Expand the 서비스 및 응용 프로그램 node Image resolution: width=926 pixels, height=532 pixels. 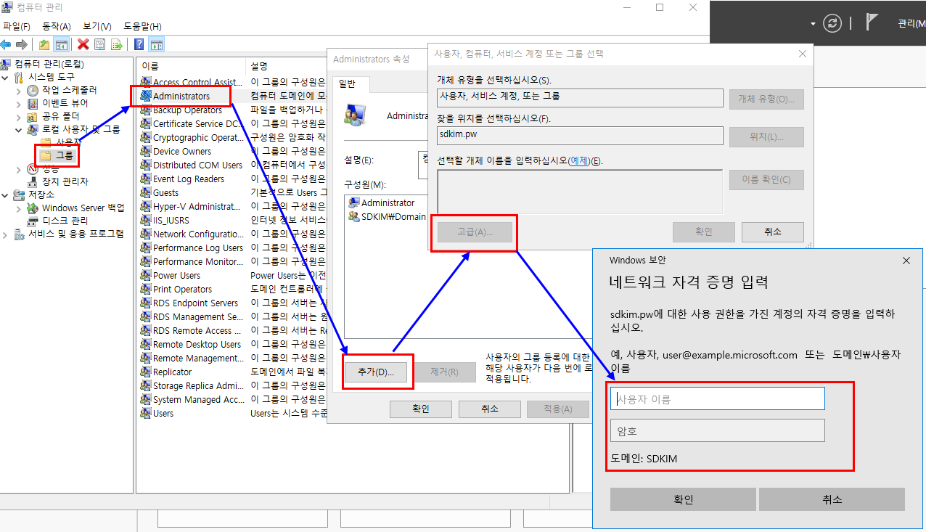(6, 234)
